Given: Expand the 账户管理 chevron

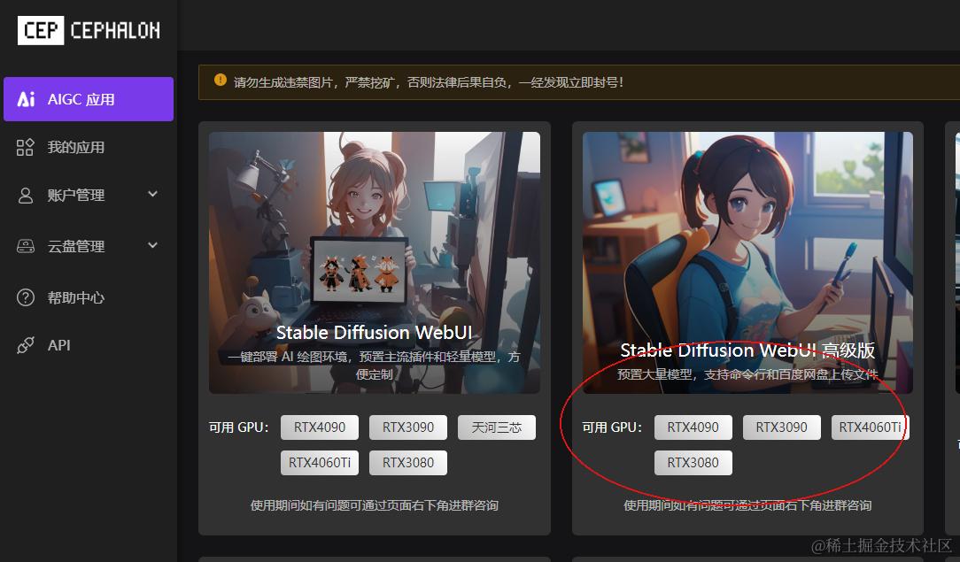Looking at the screenshot, I should coord(153,195).
